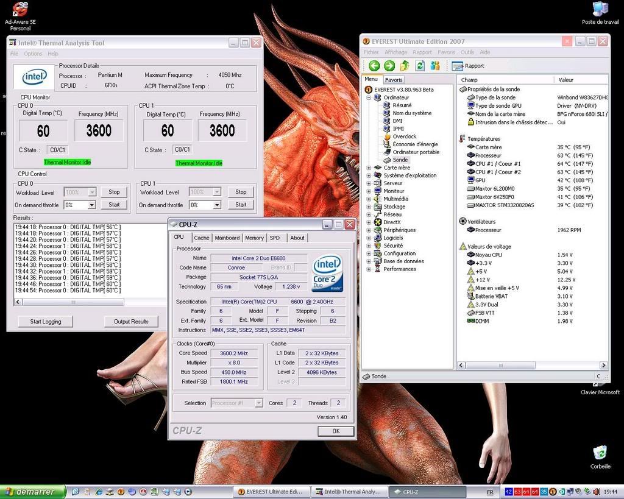This screenshot has width=624, height=499.
Task: Click the green back arrow in EVEREST
Action: [374, 66]
